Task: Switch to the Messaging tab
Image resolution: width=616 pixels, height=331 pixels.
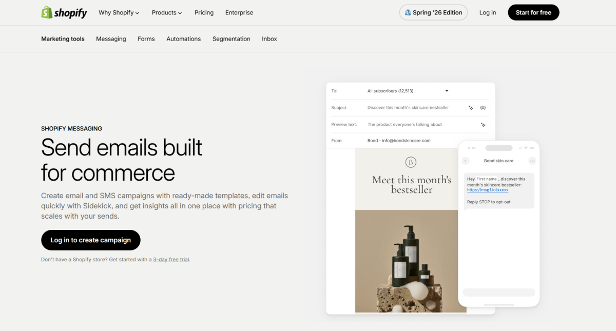Action: 111,39
